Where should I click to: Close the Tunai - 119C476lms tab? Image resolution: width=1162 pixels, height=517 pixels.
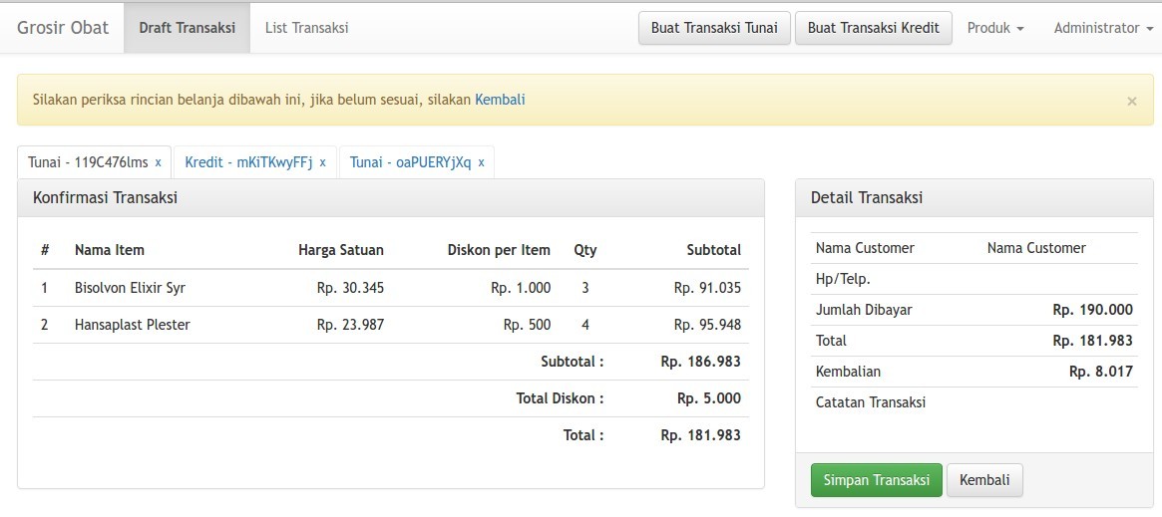click(158, 162)
